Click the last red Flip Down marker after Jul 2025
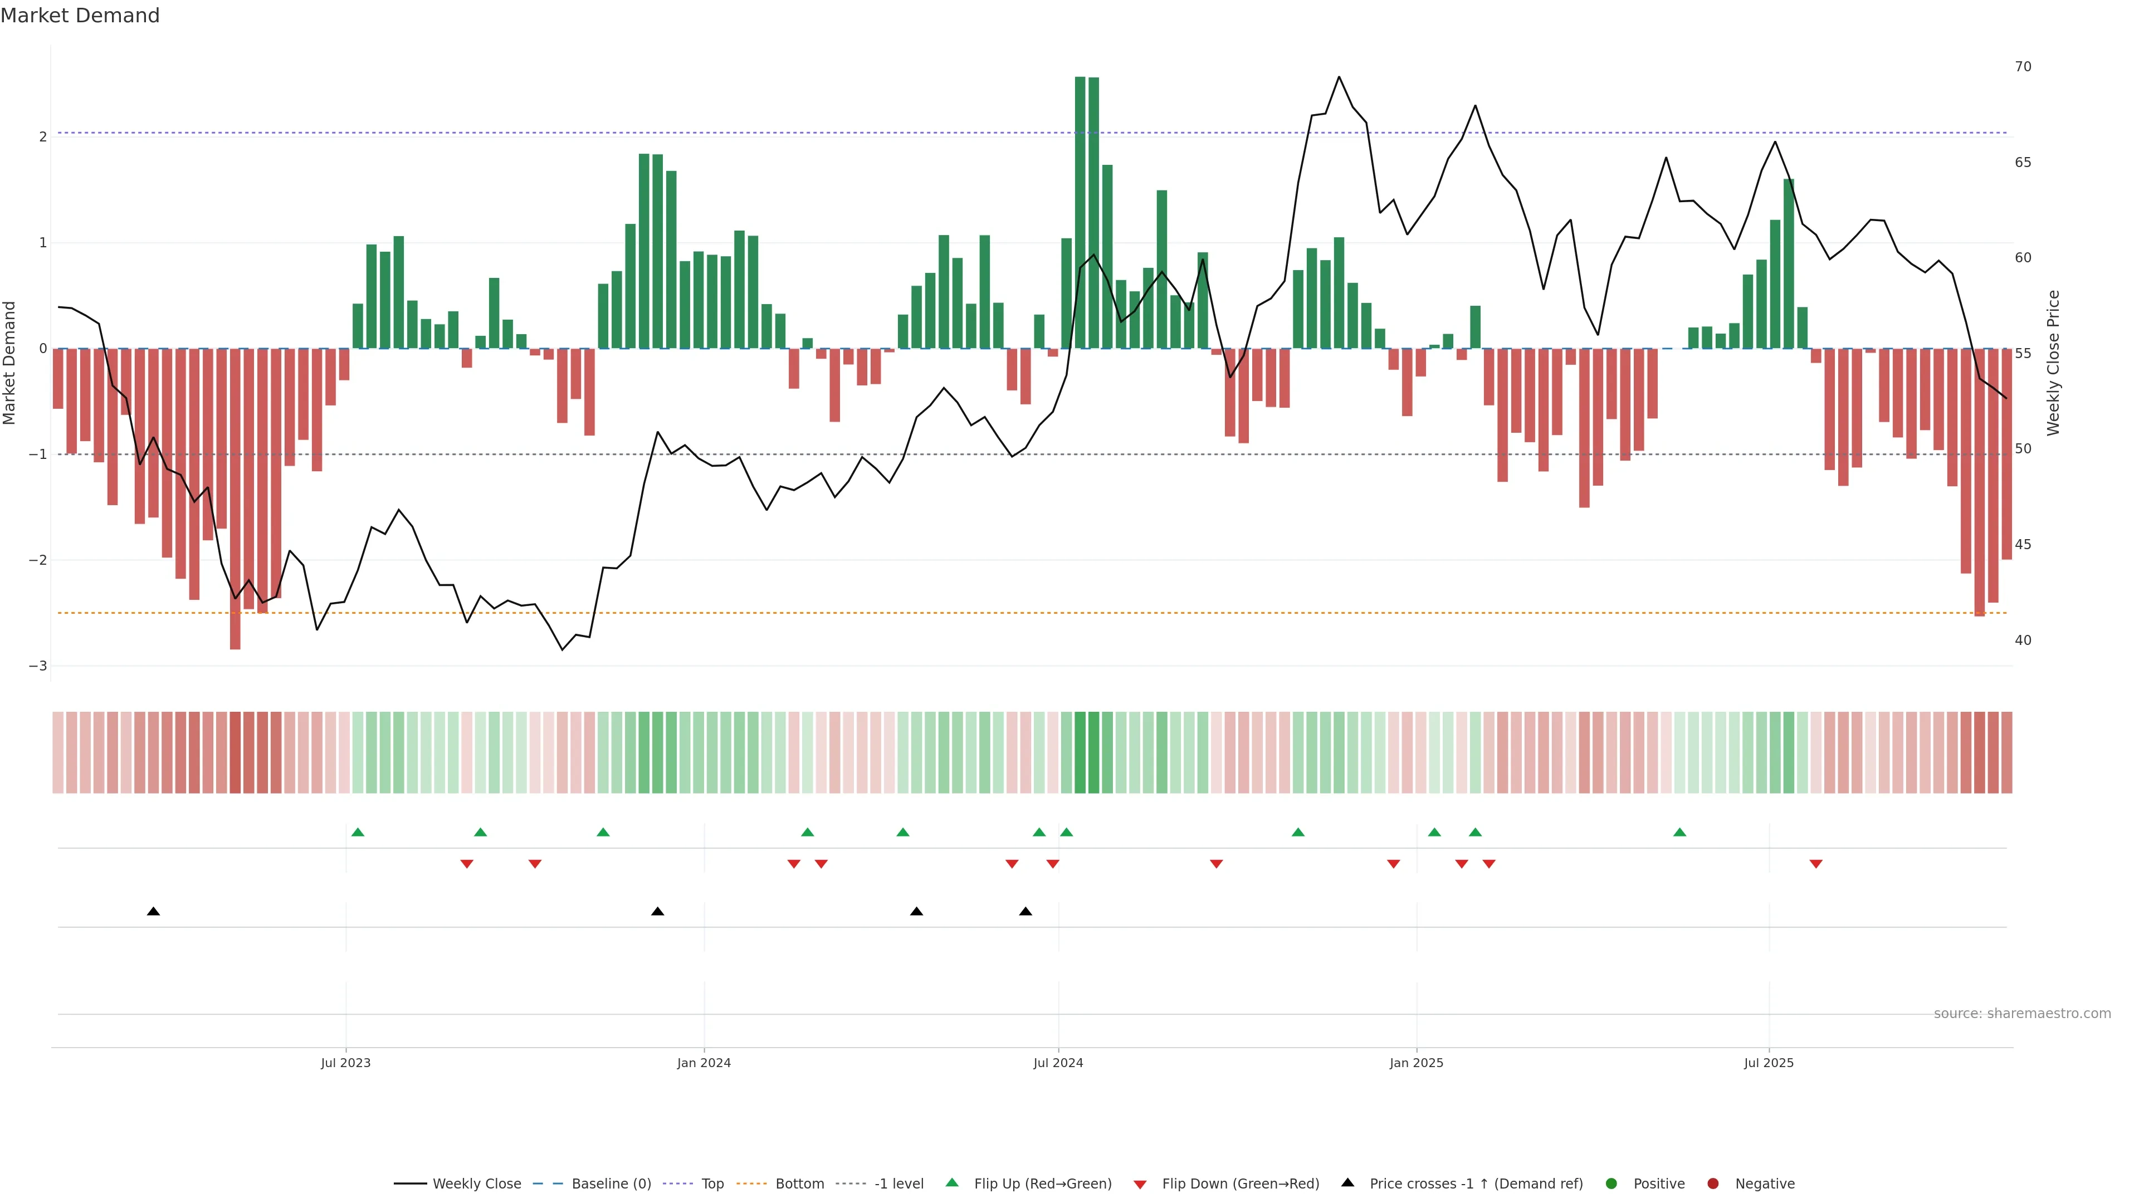Viewport: 2139px width, 1203px height. click(1816, 864)
